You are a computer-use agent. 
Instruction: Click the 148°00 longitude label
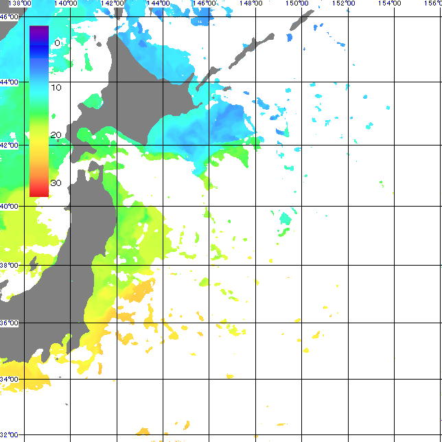251,3
